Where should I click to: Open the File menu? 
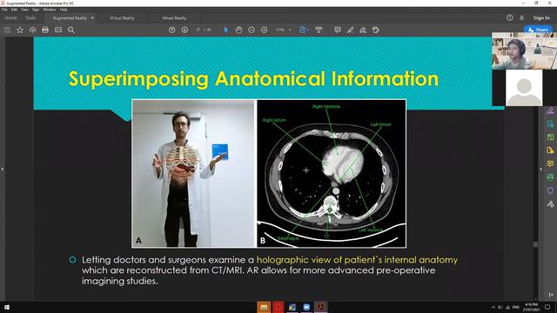[x=4, y=10]
